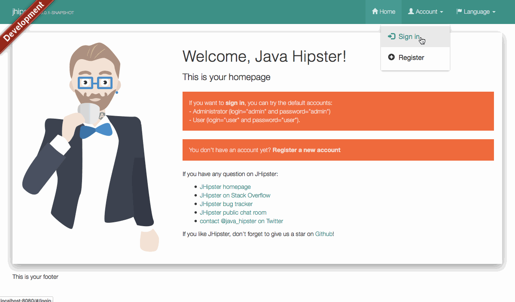Expand the Account dropdown caret

click(x=442, y=12)
